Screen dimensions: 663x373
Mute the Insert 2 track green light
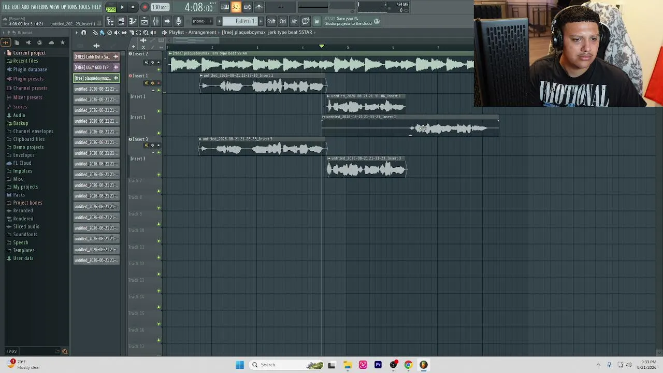(x=158, y=69)
